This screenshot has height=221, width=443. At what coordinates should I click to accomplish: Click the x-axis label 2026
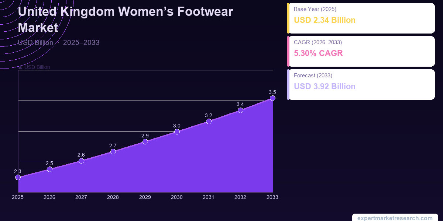point(49,197)
